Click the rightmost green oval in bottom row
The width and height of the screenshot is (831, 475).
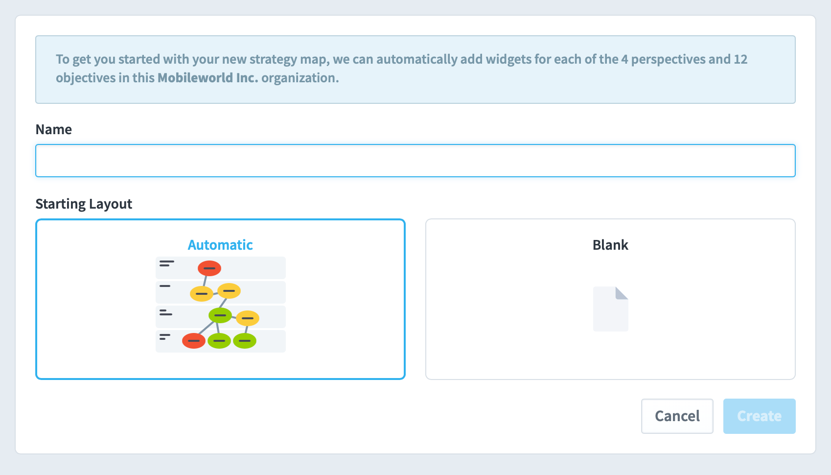pyautogui.click(x=245, y=340)
